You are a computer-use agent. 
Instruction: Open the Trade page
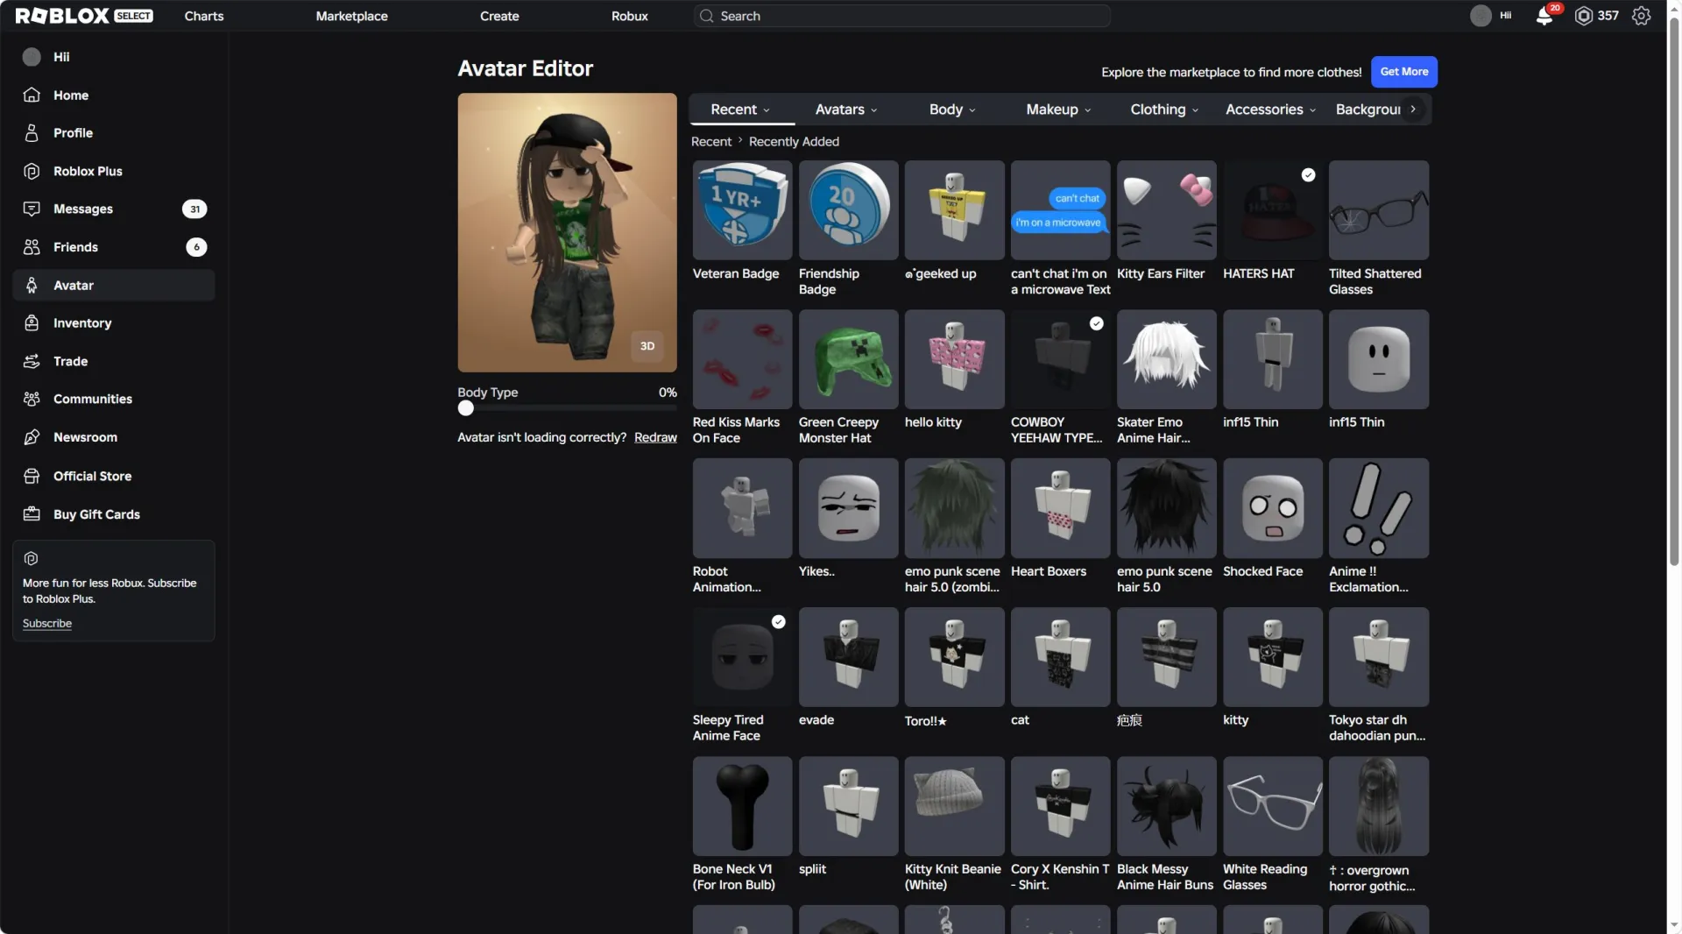click(x=114, y=361)
